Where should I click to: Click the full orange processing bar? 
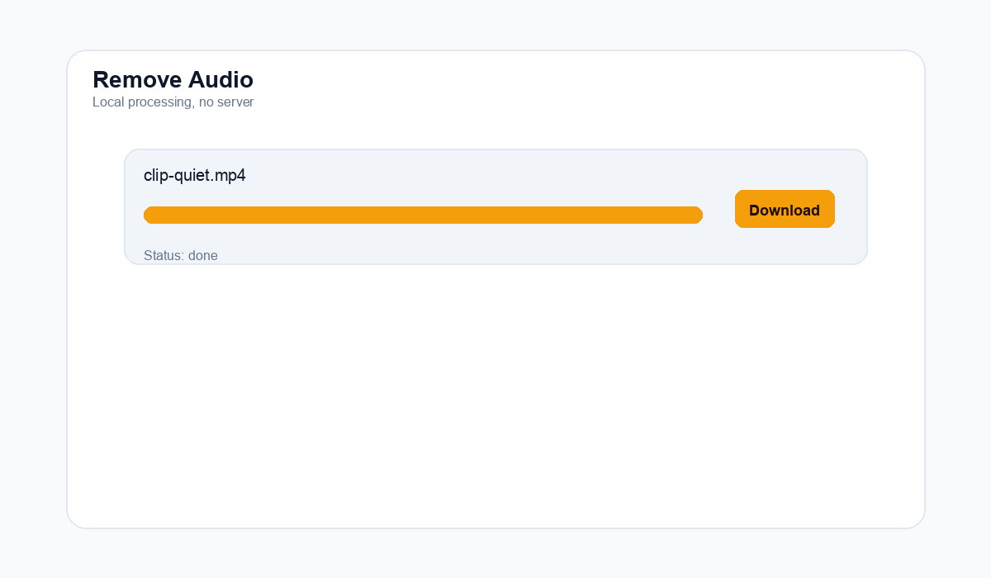coord(423,215)
